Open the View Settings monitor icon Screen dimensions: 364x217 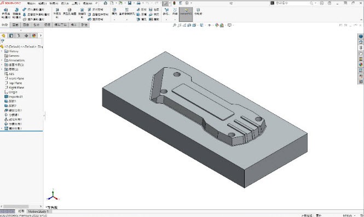click(229, 25)
